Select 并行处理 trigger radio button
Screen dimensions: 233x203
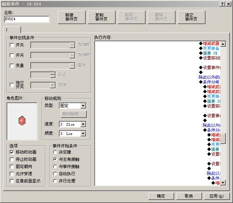tap(55, 181)
